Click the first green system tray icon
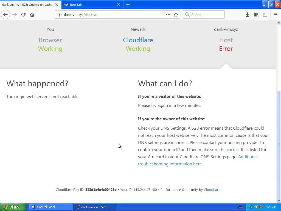The width and height of the screenshot is (281, 211). click(251, 207)
